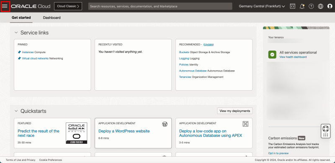Click the pin icon next to Instances
335x163 pixels.
(x=19, y=52)
